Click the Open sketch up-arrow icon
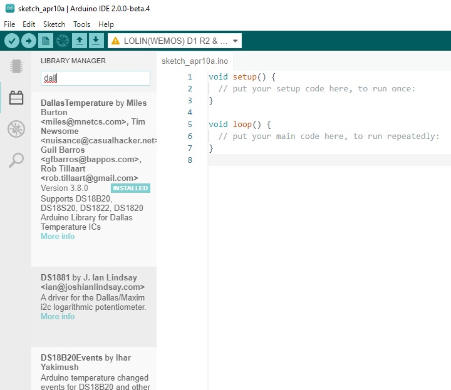 [80, 41]
